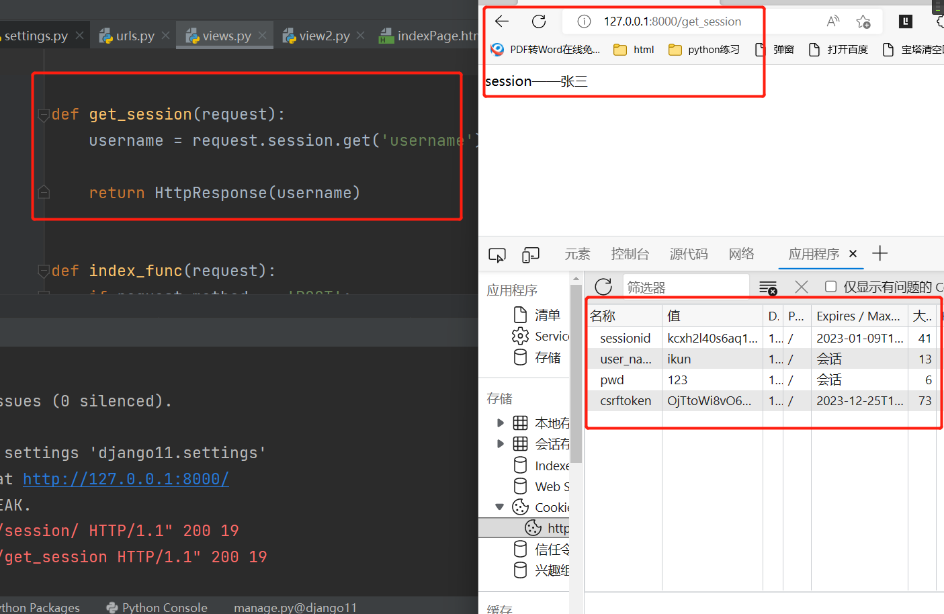944x614 pixels.
Task: Open IndexedDB sidebar item
Action: (x=541, y=466)
